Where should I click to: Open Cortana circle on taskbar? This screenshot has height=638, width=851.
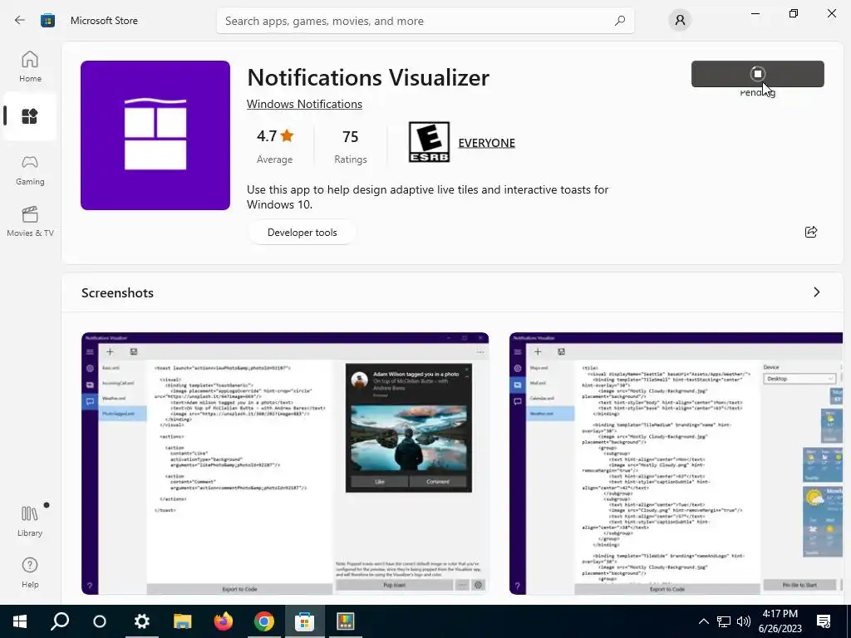[100, 621]
